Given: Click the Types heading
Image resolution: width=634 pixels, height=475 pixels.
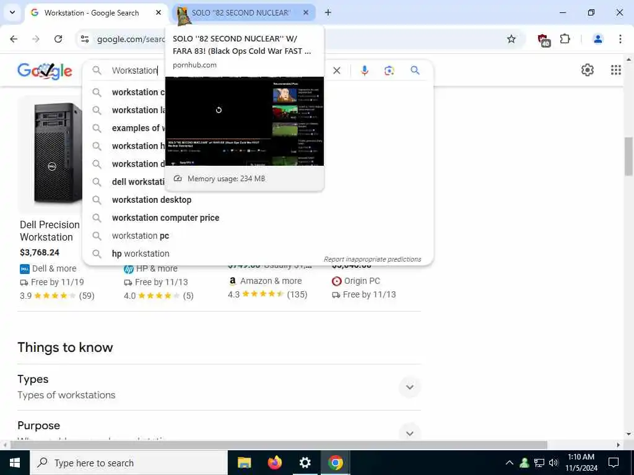Looking at the screenshot, I should click(33, 379).
